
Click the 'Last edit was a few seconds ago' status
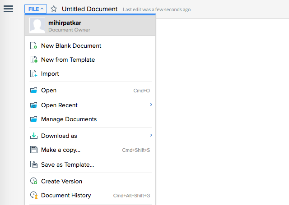tap(157, 9)
